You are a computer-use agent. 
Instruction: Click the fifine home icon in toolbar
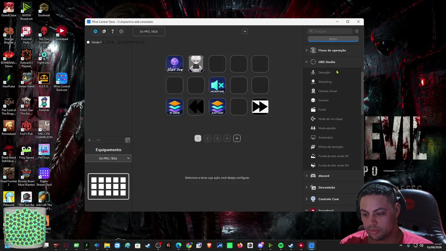point(95,31)
